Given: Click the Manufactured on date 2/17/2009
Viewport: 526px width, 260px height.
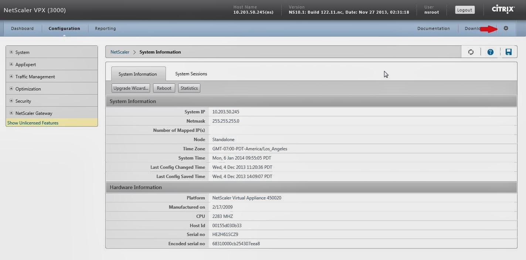Looking at the screenshot, I should click(222, 207).
